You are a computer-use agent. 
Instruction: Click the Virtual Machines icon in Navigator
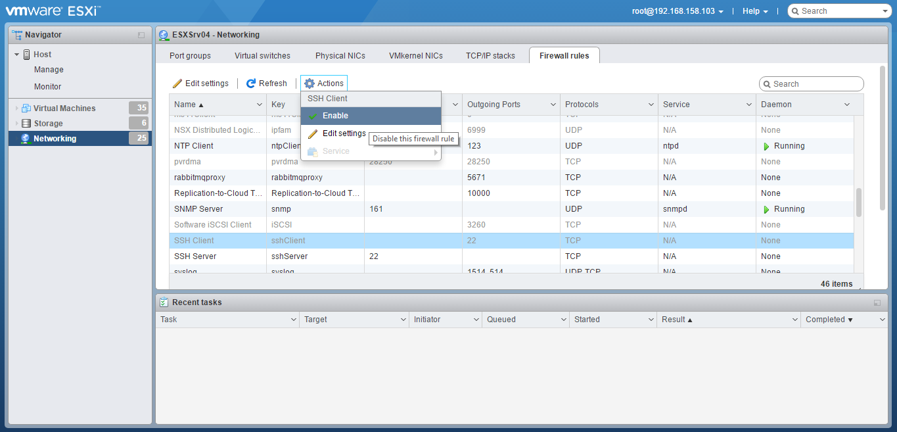pos(26,108)
